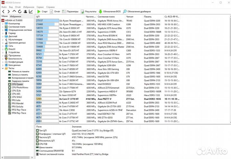Sort by the Память column header
Image resolution: width=231 pixels, height=159 pixels.
pos(153,17)
